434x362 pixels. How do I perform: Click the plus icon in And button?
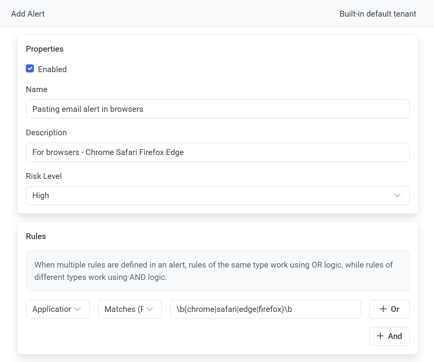(x=380, y=336)
